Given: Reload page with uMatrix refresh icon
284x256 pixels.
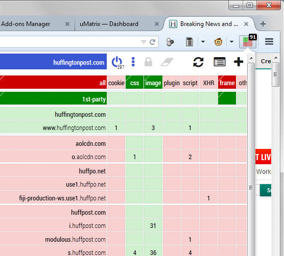Looking at the screenshot, I should [198, 62].
